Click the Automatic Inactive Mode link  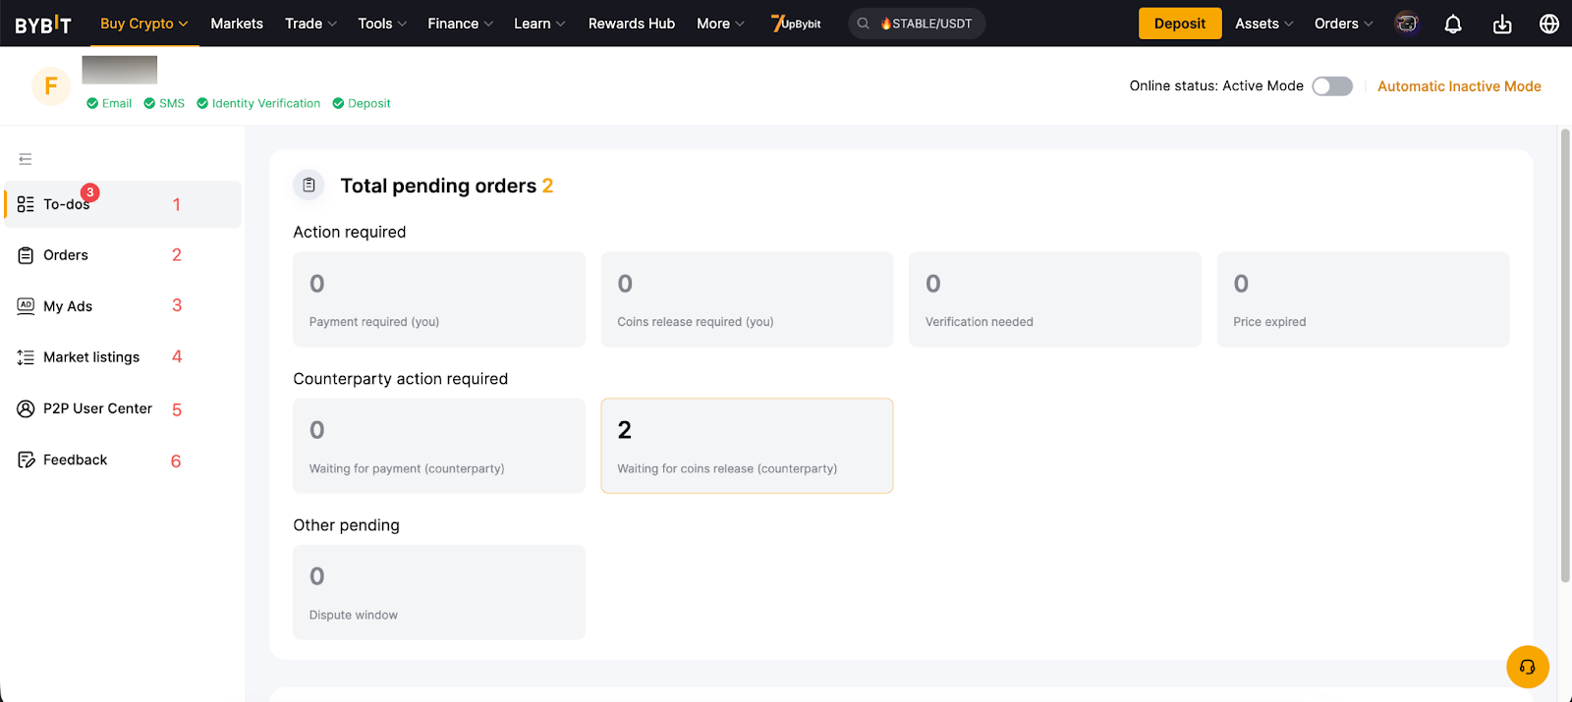click(1459, 86)
